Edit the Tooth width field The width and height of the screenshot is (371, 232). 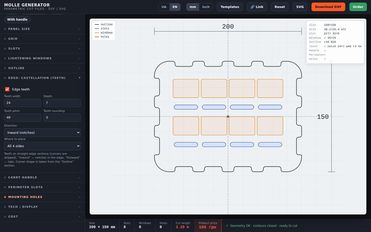pos(23,103)
